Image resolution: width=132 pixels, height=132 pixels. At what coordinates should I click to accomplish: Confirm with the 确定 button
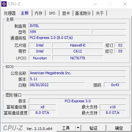pos(119,128)
